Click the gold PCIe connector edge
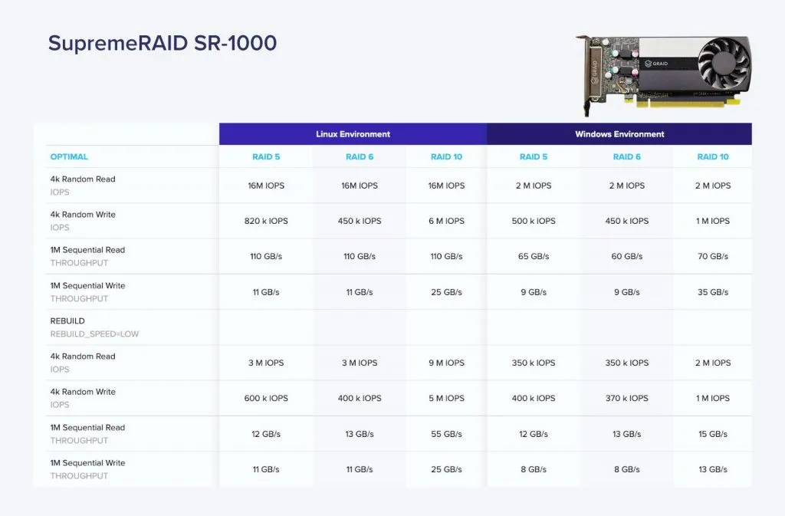Image resolution: width=785 pixels, height=516 pixels. 682,104
